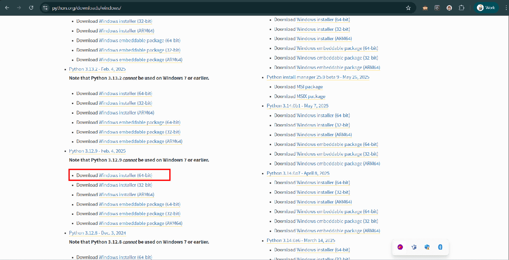Download Python 3.12.9 embeddable package (64-bit)
The image size is (509, 260).
[140, 204]
